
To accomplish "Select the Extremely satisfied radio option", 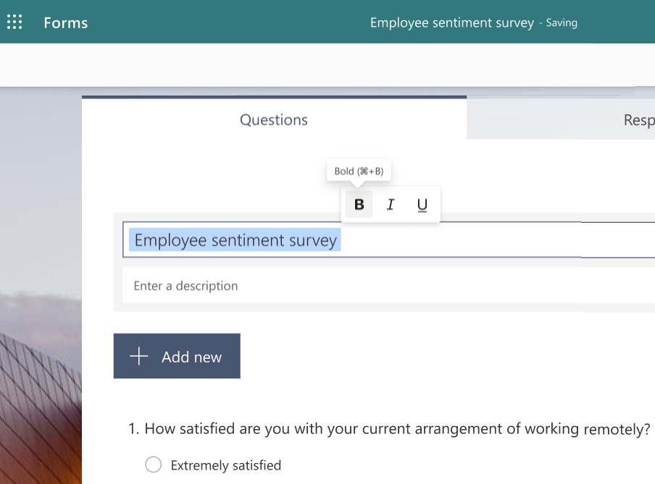I will [153, 465].
